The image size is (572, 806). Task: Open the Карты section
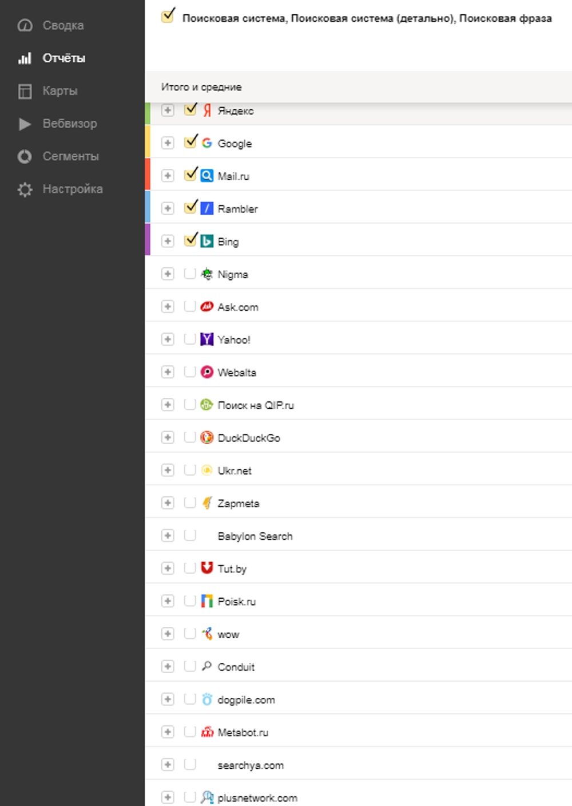pyautogui.click(x=60, y=91)
